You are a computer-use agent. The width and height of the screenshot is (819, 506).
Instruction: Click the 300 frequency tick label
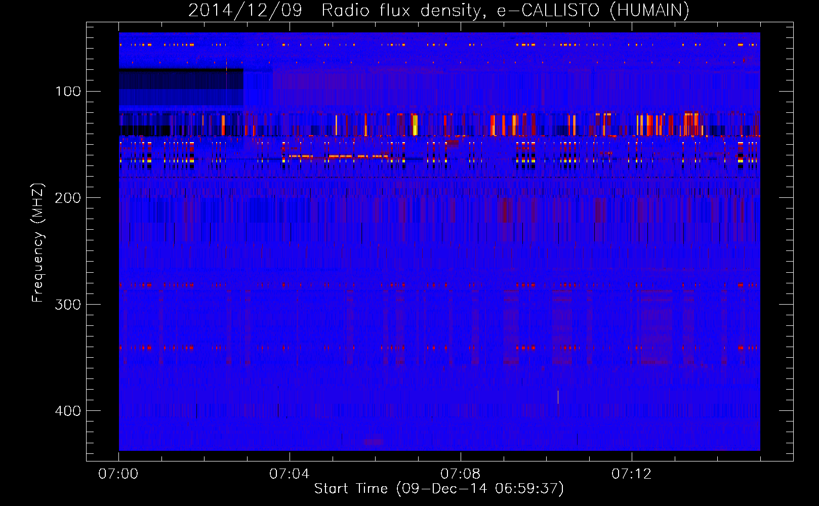(68, 304)
